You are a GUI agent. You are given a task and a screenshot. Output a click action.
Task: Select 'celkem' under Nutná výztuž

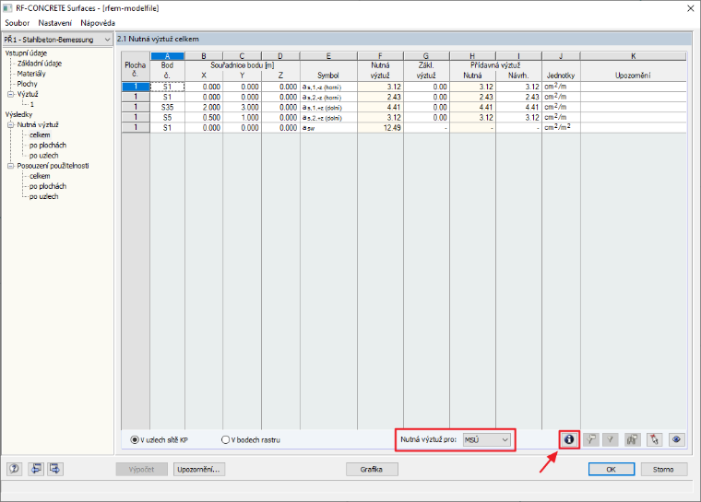40,134
